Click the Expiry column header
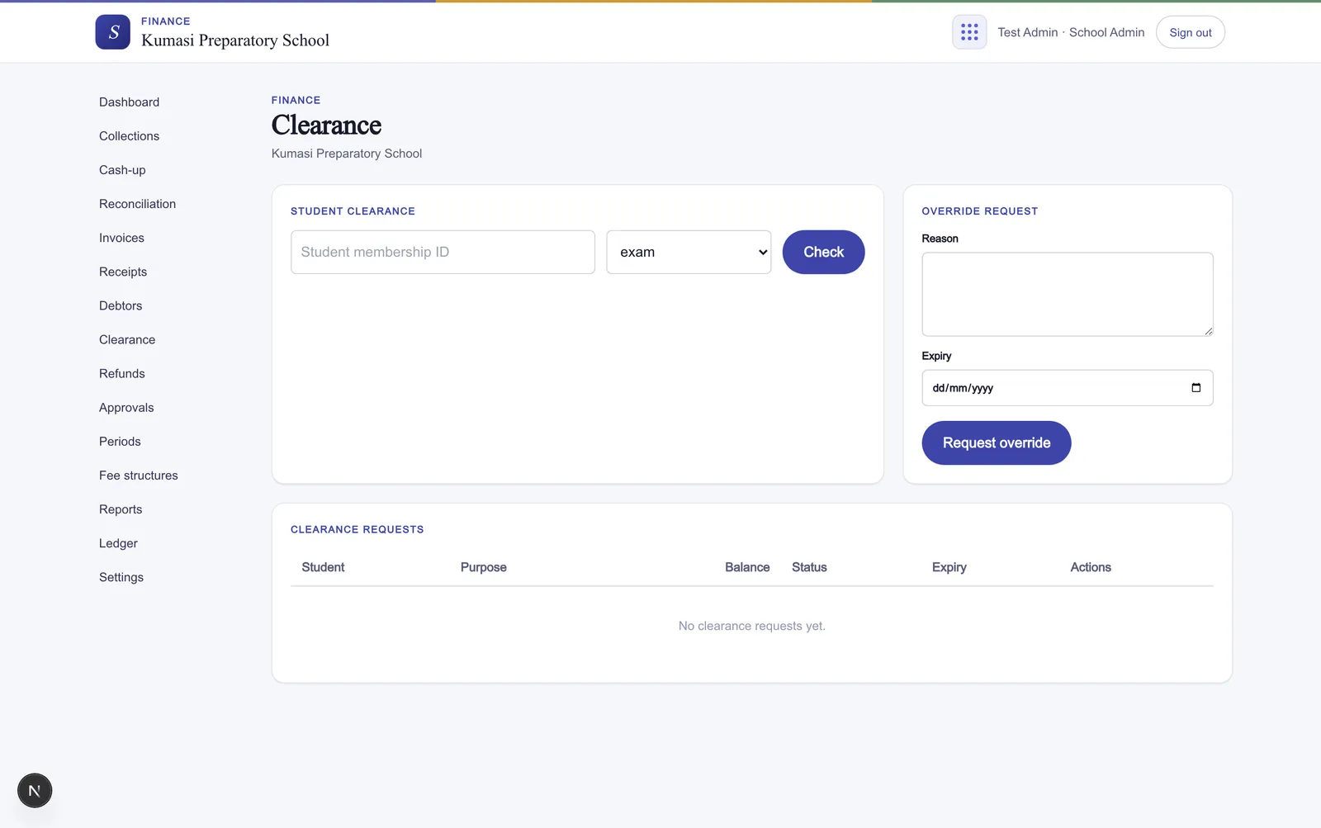The width and height of the screenshot is (1321, 828). click(x=949, y=567)
